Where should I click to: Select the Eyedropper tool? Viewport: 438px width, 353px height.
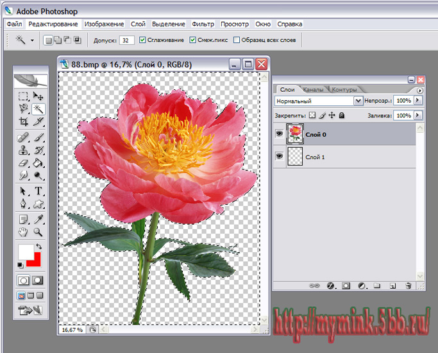tap(38, 220)
